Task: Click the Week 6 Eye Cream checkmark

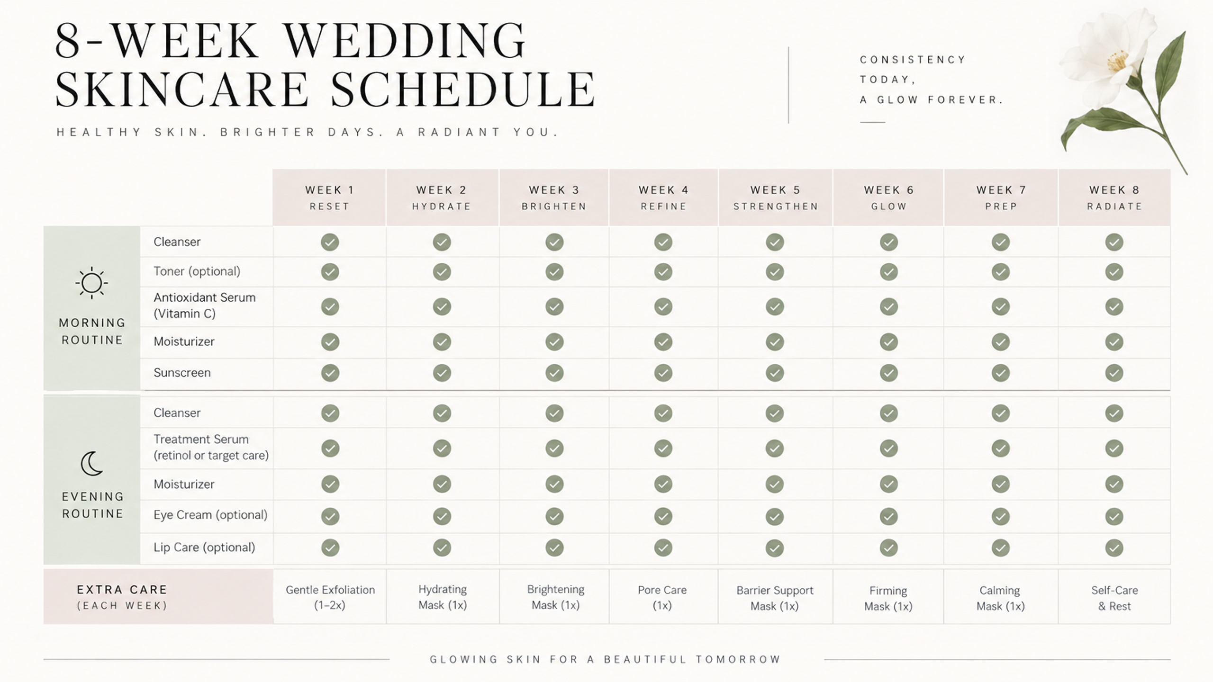Action: [888, 516]
